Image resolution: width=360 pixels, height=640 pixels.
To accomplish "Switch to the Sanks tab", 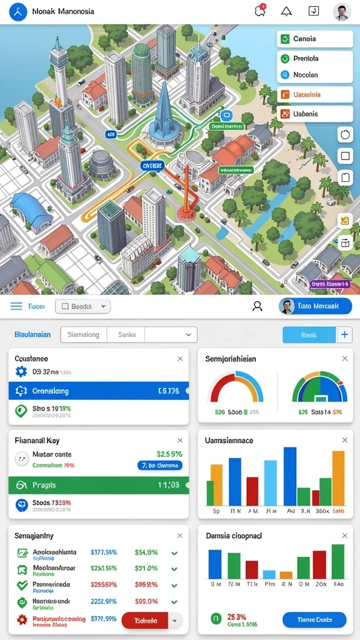I will tap(126, 335).
